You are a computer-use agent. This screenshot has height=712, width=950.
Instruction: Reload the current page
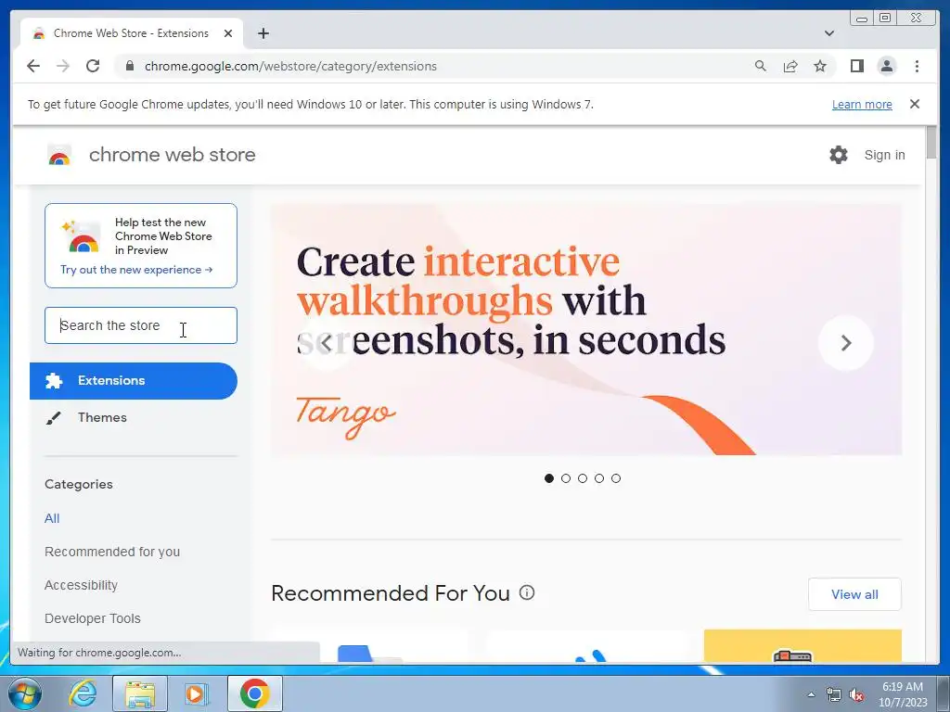click(x=93, y=66)
